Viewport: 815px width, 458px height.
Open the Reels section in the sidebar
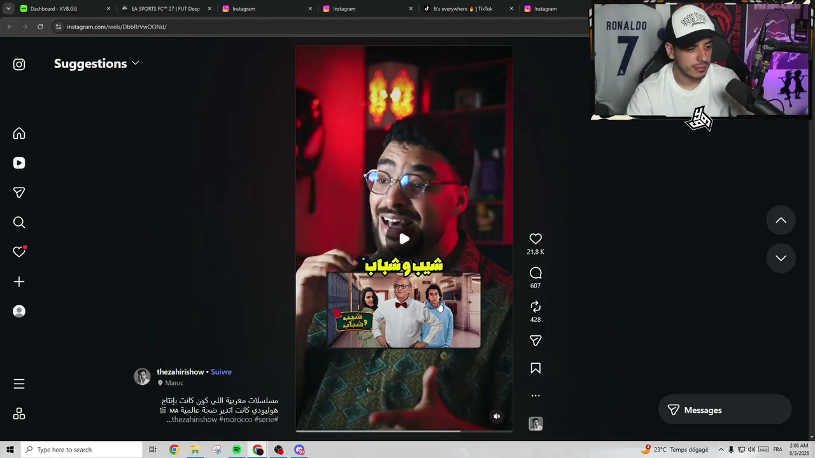click(x=19, y=163)
